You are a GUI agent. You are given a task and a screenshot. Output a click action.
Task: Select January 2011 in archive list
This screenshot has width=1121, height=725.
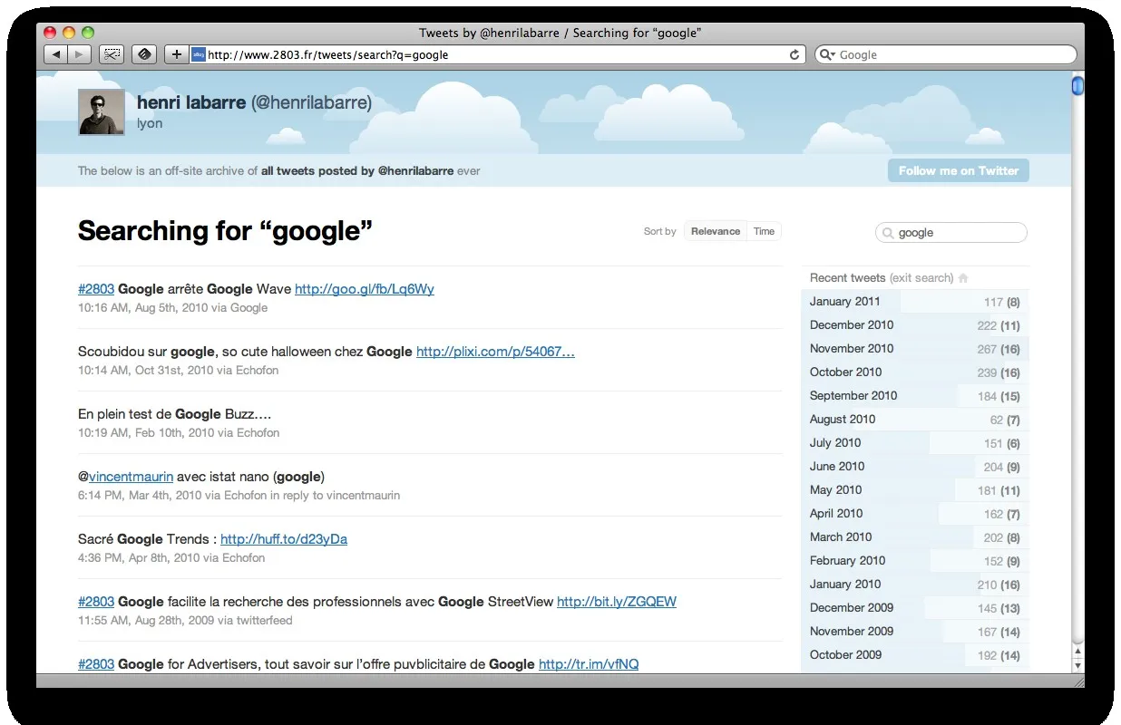point(915,302)
